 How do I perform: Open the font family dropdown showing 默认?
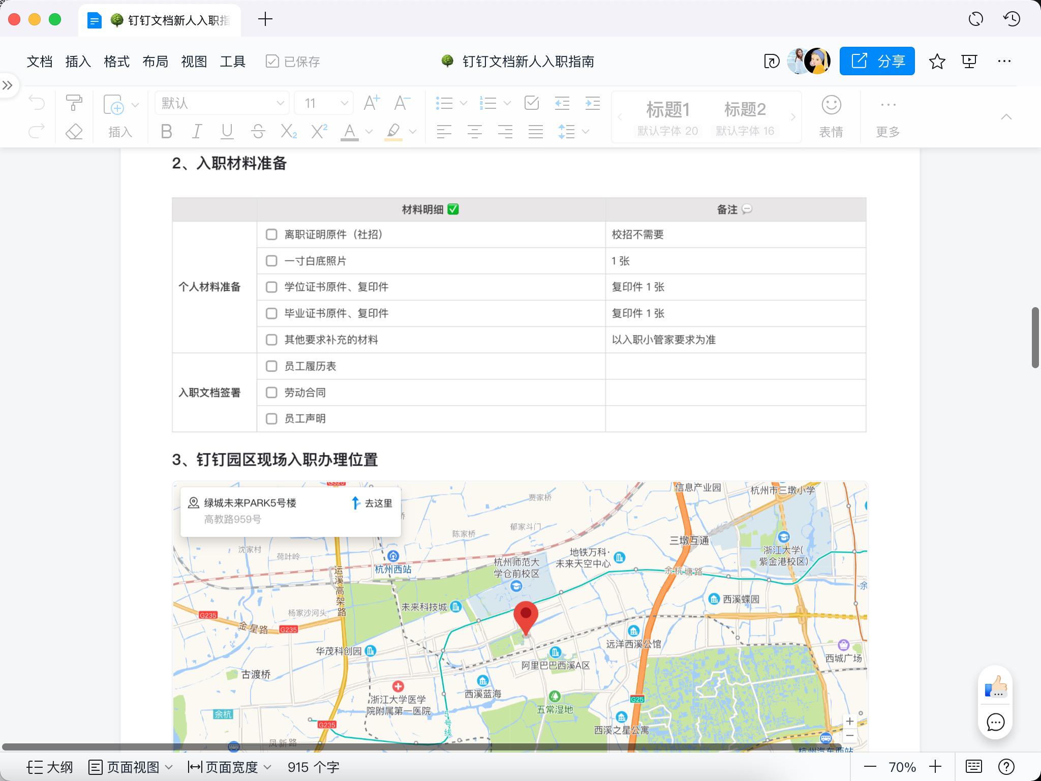221,103
